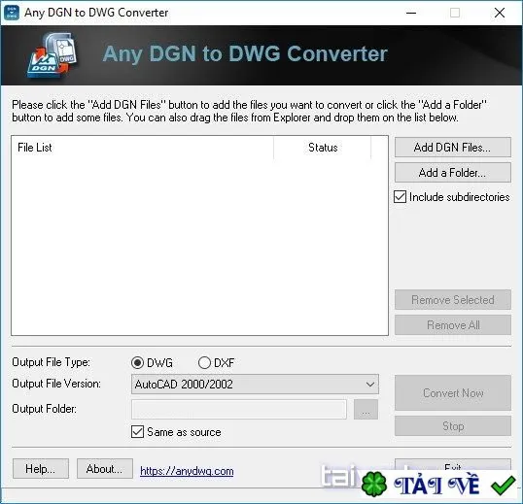This screenshot has width=523, height=504.
Task: Browse for output folder with ellipsis button
Action: click(x=366, y=410)
